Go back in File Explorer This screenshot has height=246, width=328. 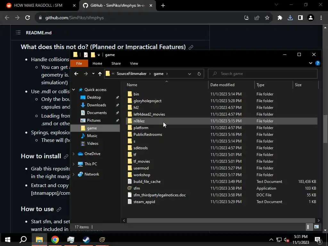click(x=76, y=74)
